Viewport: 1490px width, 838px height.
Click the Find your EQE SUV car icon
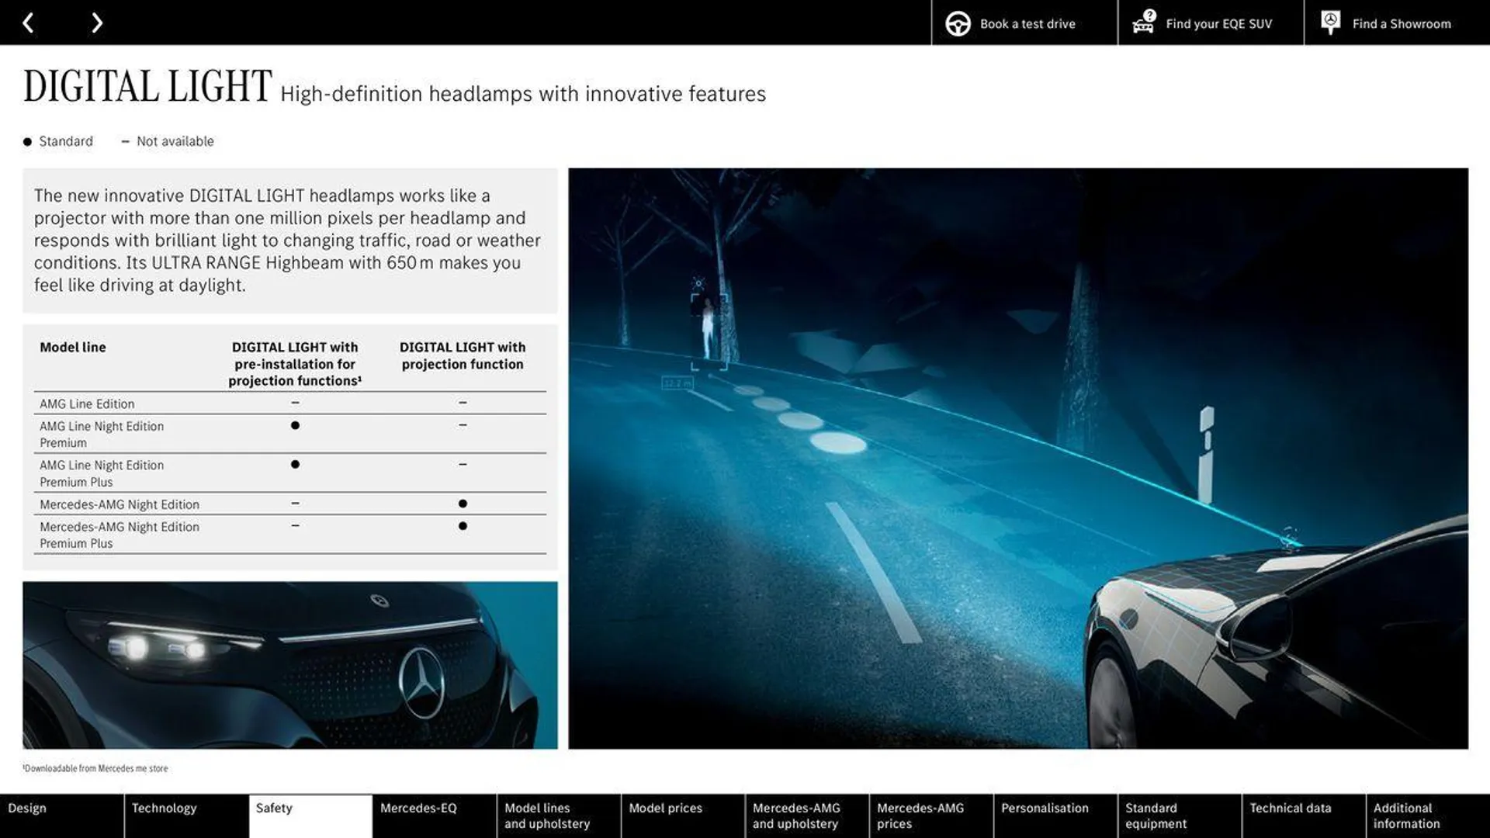tap(1144, 23)
